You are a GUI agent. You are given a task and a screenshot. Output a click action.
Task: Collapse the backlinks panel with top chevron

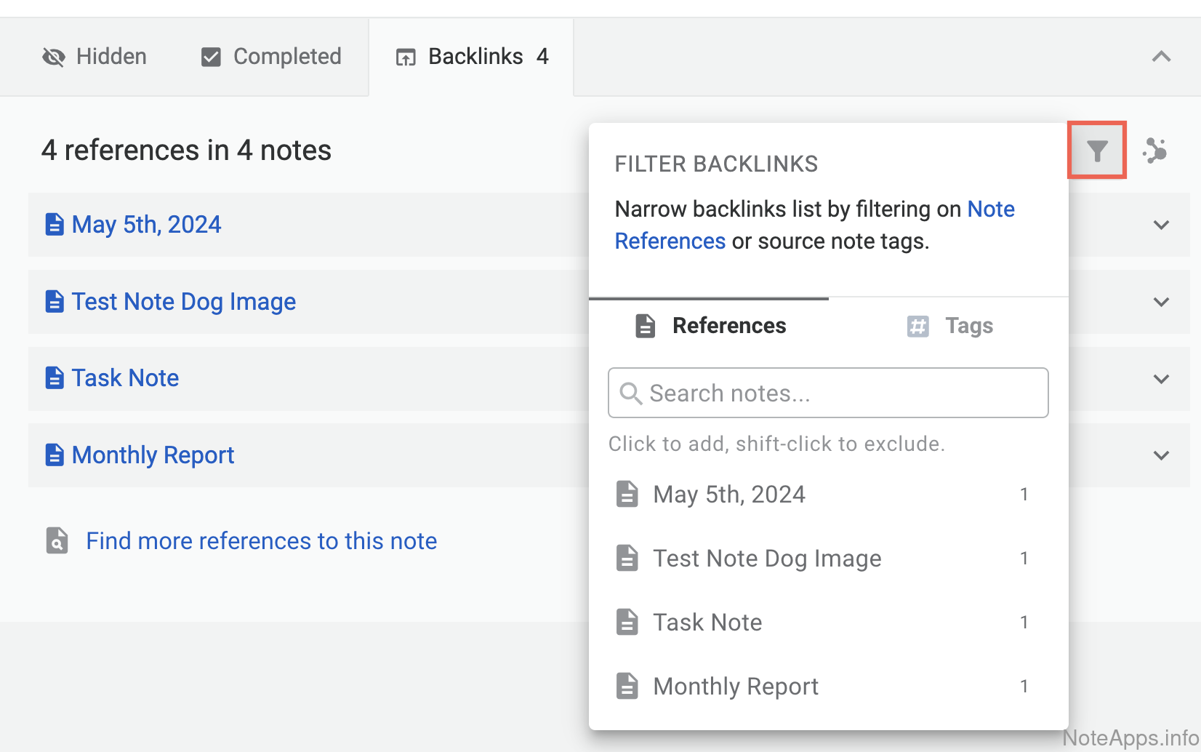coord(1161,57)
